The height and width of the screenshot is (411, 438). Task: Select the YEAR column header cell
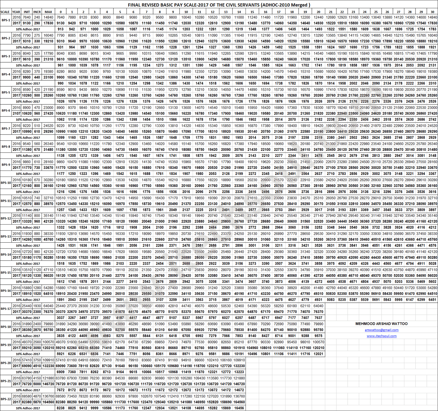coord(16,12)
